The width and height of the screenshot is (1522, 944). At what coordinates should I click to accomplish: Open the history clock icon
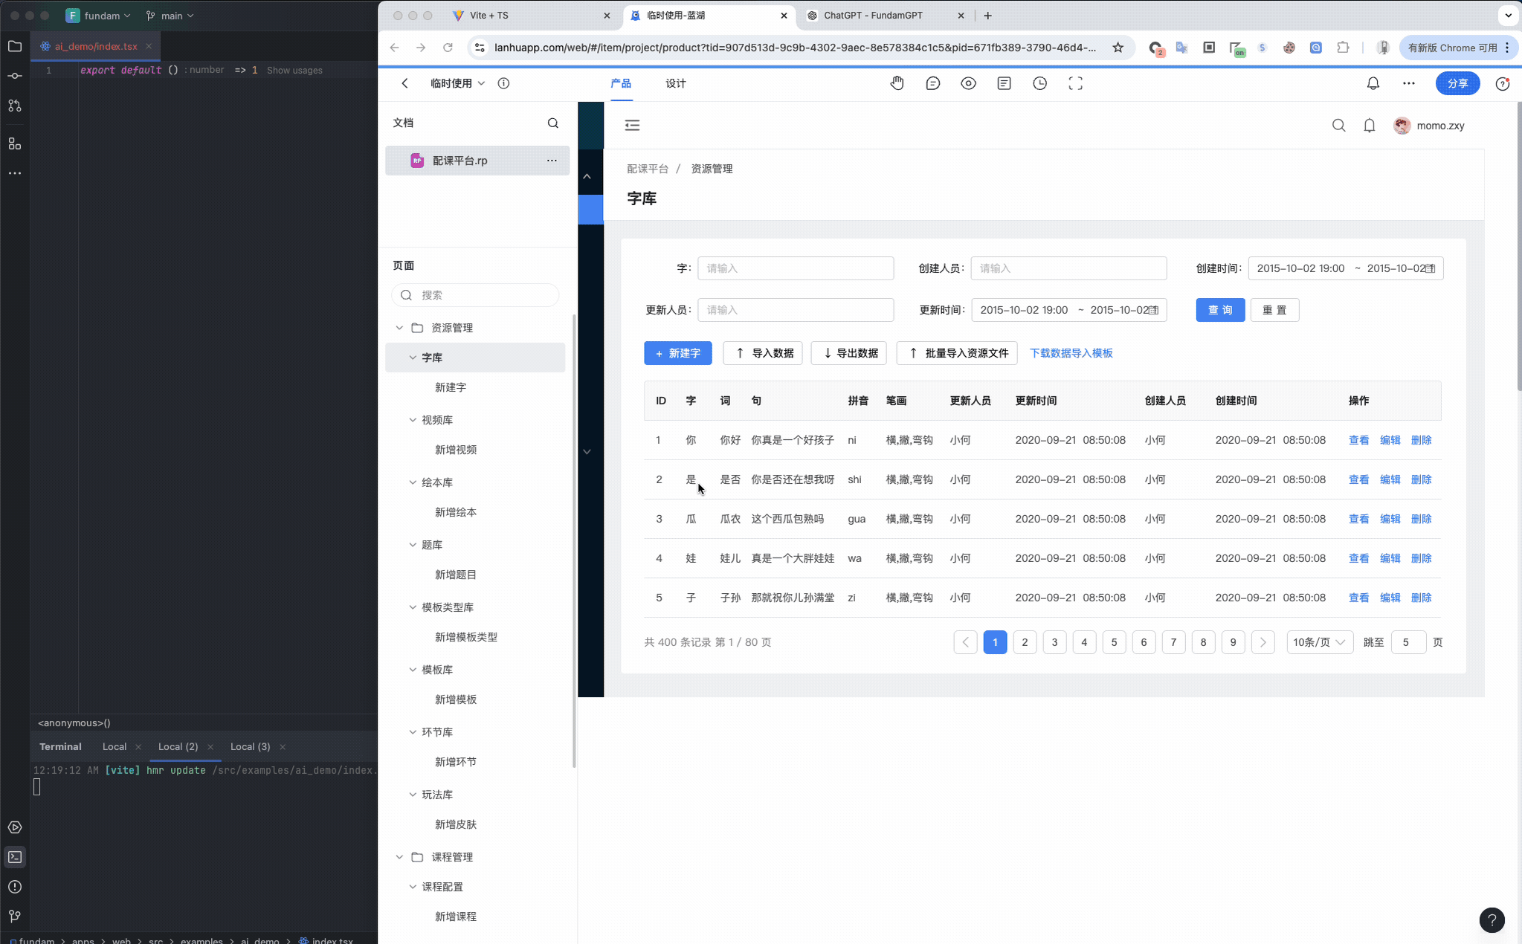(x=1039, y=83)
